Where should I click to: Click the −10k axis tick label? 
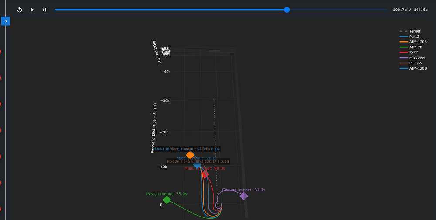pyautogui.click(x=163, y=167)
